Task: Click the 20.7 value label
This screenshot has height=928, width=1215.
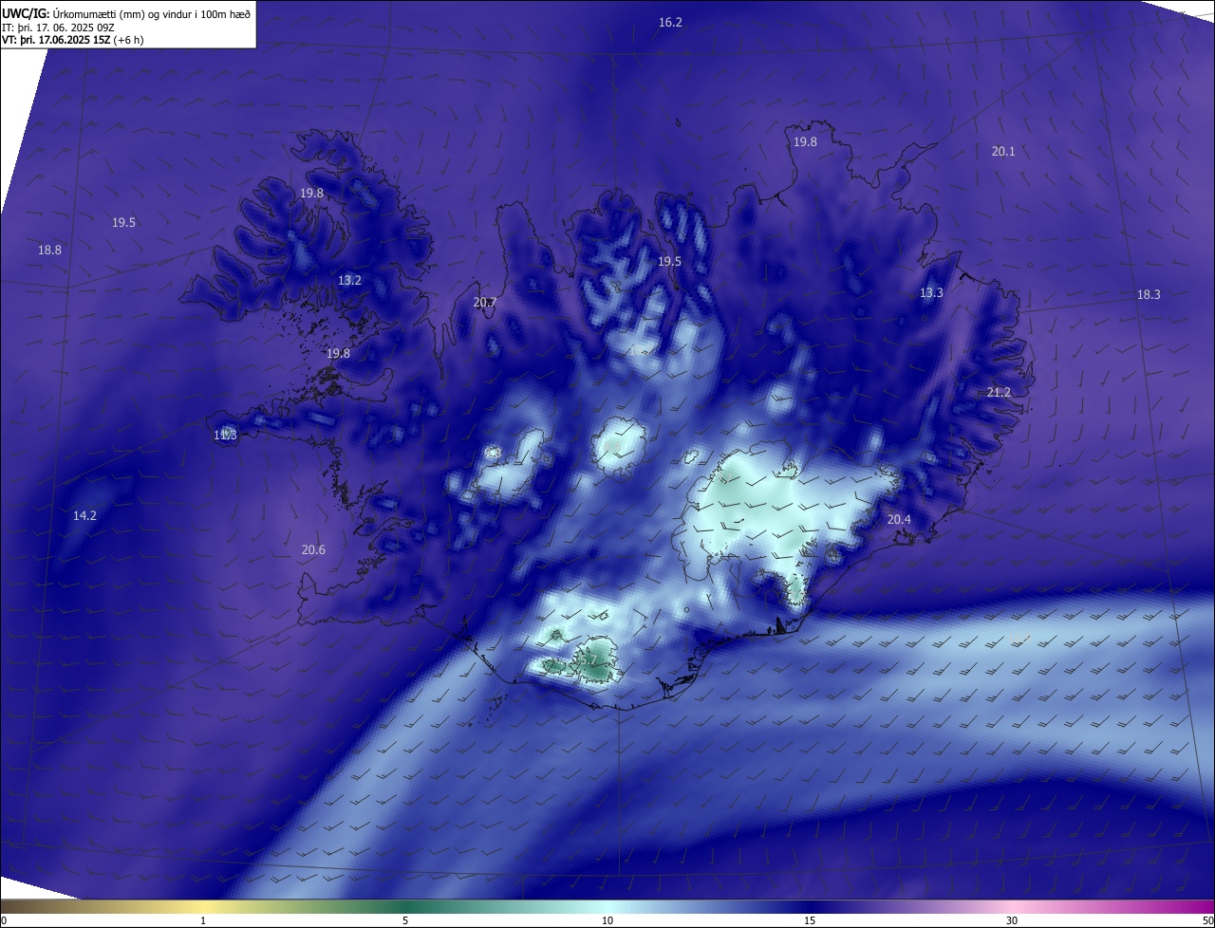Action: (x=484, y=302)
